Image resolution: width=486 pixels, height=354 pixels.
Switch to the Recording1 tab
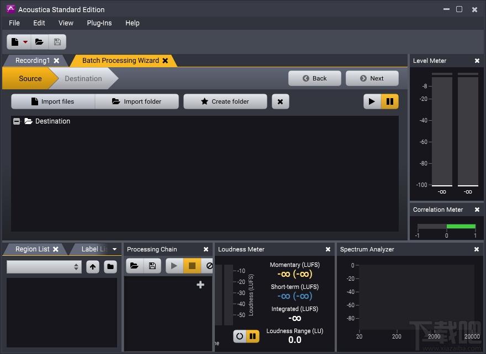click(x=33, y=60)
